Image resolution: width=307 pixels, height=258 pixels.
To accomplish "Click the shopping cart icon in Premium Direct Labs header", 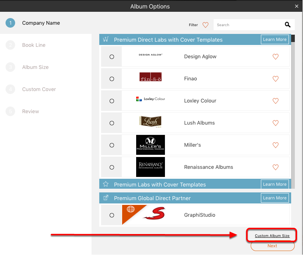I will tap(106, 39).
